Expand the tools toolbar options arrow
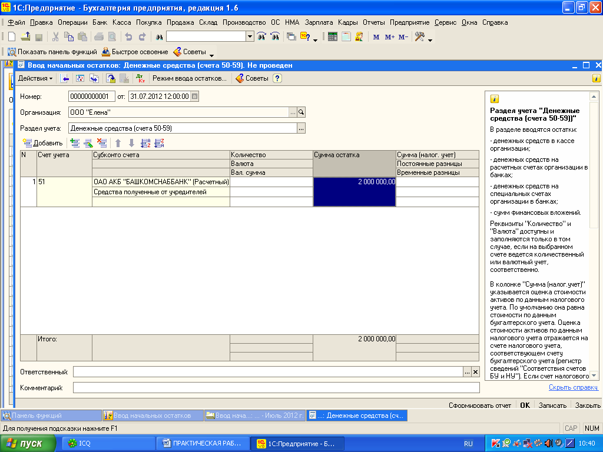This screenshot has height=452, width=603. click(430, 40)
